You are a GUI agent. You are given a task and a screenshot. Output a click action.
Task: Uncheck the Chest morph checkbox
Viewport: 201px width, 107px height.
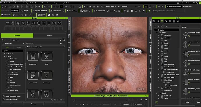pyautogui.click(x=162, y=46)
